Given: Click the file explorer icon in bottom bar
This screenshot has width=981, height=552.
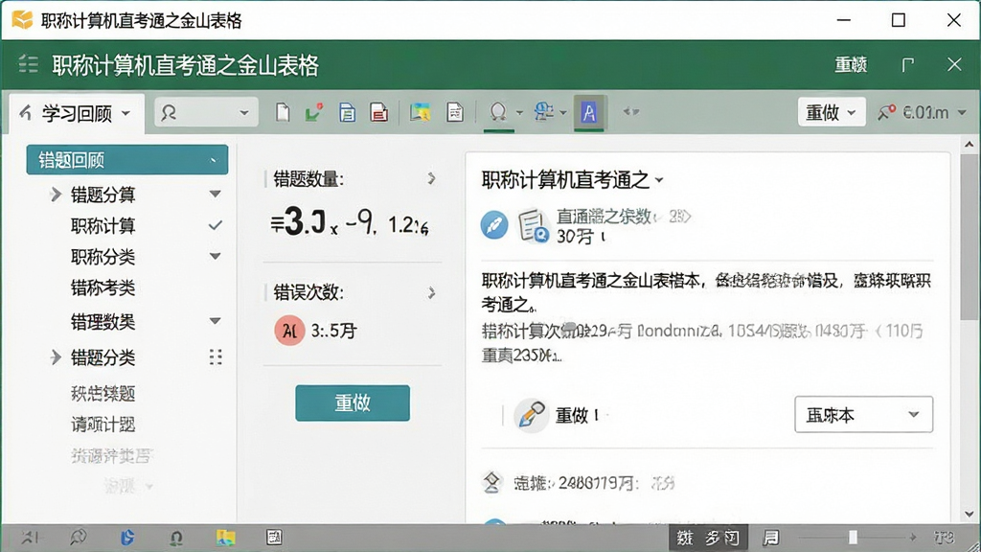Looking at the screenshot, I should click(x=225, y=538).
